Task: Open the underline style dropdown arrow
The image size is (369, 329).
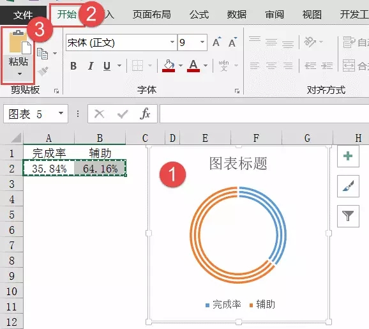Action: (x=119, y=65)
